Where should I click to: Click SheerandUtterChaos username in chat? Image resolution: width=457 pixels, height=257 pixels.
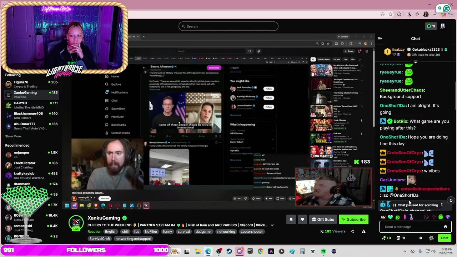(x=402, y=90)
